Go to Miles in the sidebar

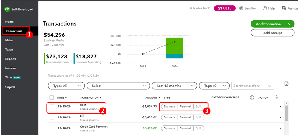pyautogui.click(x=9, y=40)
